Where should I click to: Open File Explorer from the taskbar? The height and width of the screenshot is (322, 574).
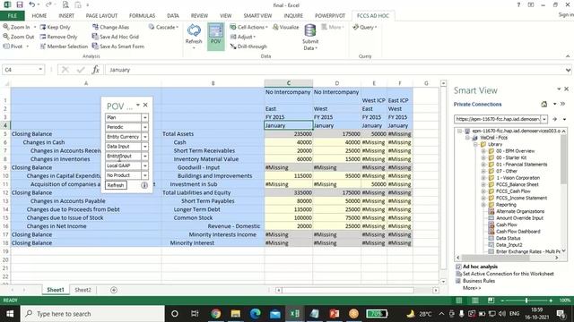coord(235,314)
